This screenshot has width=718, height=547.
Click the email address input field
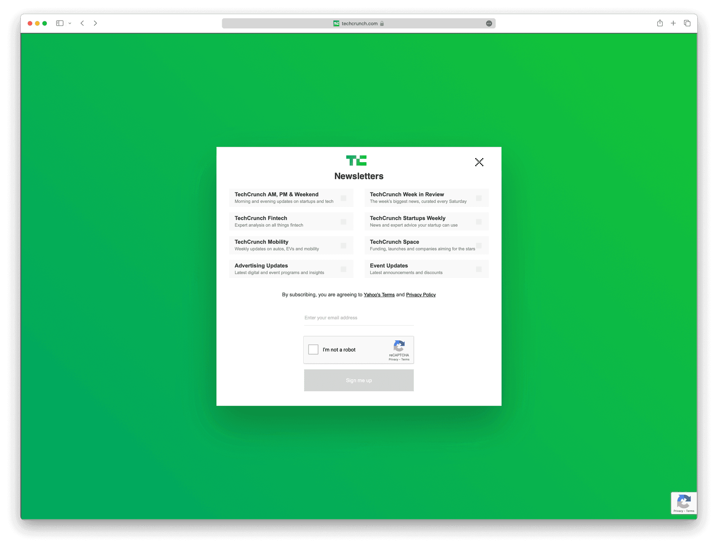point(359,318)
